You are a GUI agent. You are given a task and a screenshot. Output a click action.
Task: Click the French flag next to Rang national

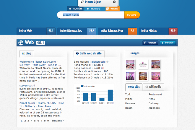tap(102, 68)
